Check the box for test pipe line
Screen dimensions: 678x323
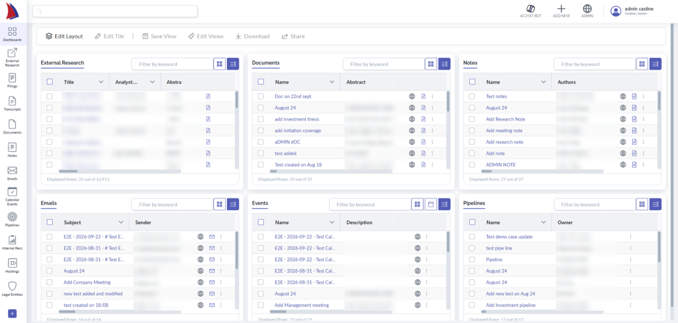472,248
